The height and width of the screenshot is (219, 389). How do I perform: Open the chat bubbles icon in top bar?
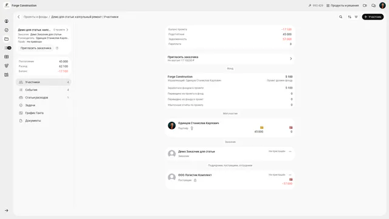click(x=373, y=5)
